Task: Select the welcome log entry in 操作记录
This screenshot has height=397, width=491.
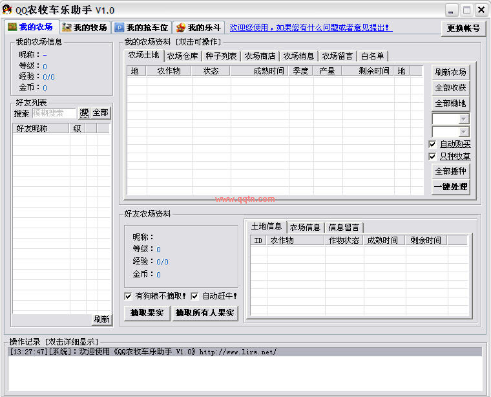Action: (245, 352)
